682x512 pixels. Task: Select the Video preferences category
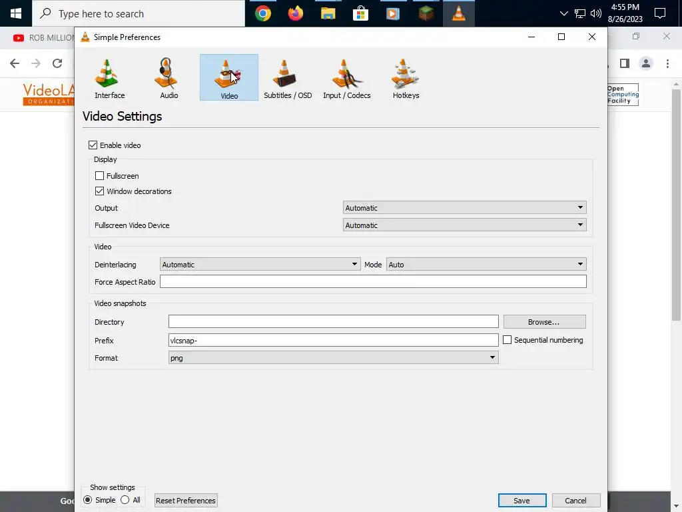pyautogui.click(x=229, y=77)
